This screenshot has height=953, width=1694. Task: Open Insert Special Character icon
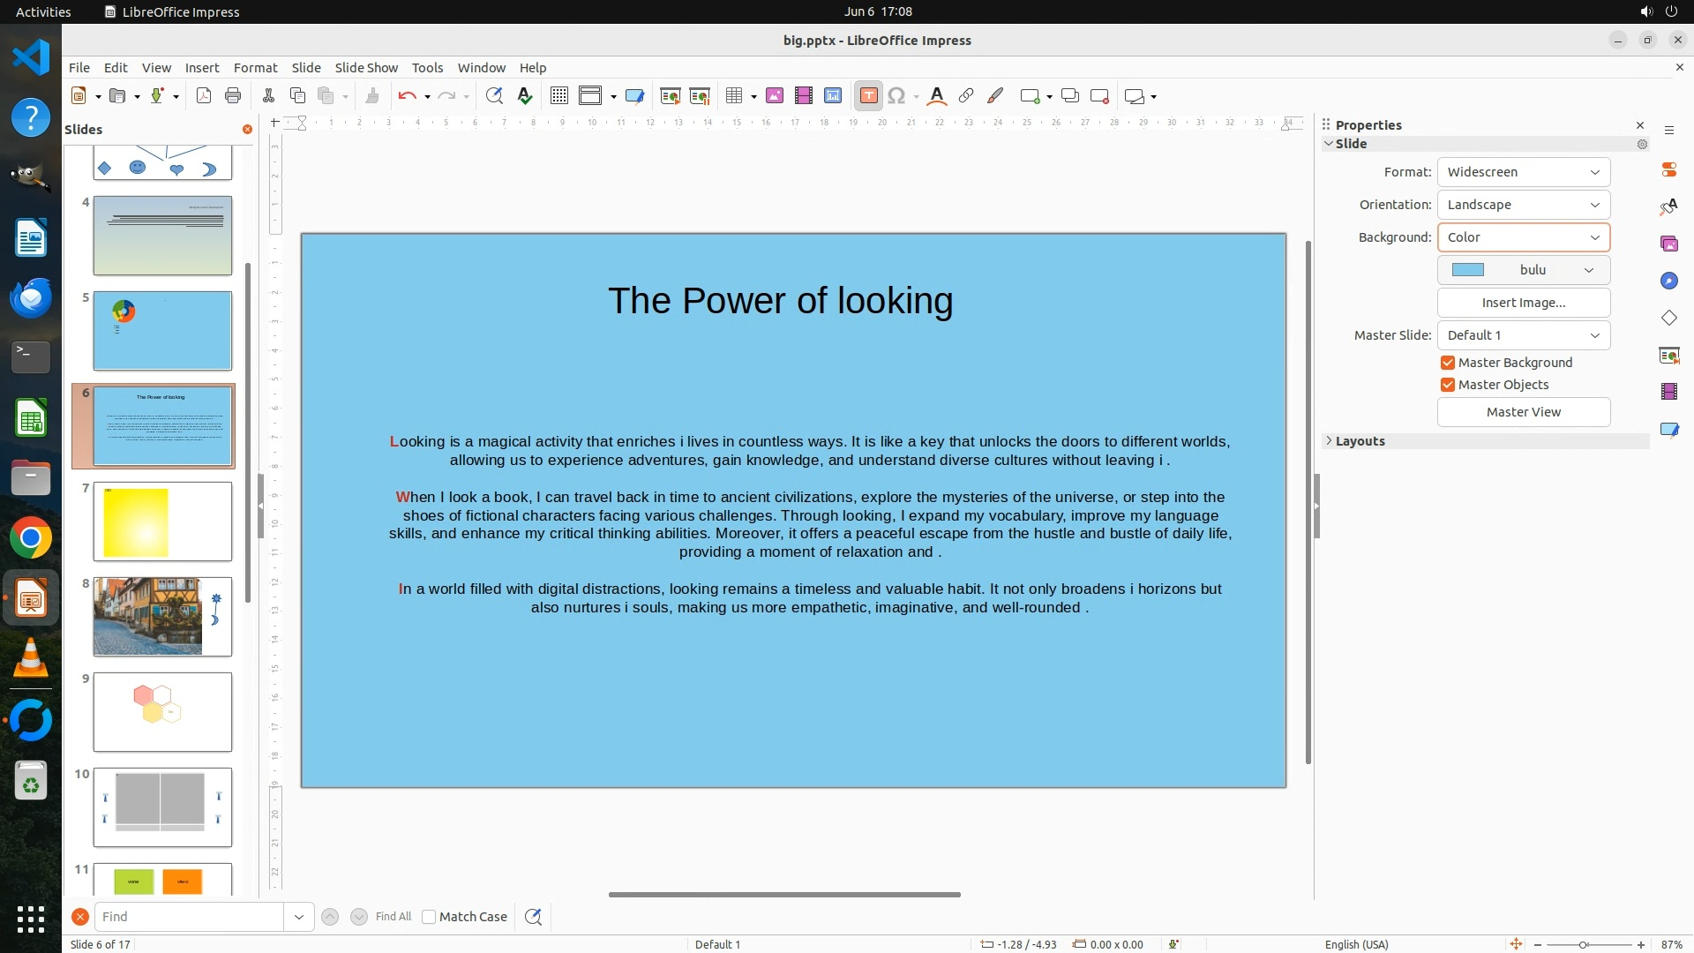tap(896, 96)
